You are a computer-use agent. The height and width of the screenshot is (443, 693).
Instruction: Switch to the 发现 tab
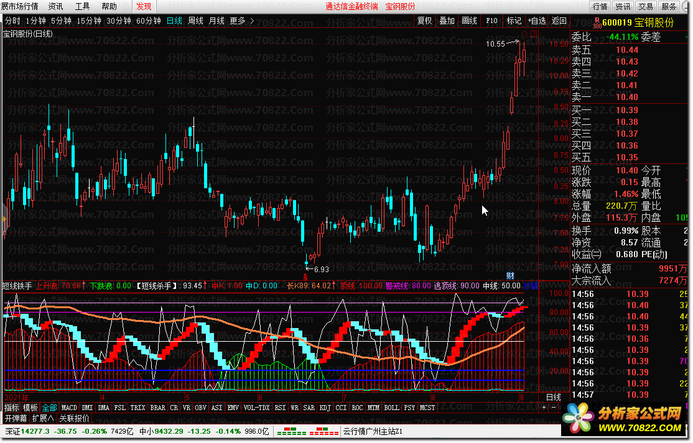coord(144,6)
